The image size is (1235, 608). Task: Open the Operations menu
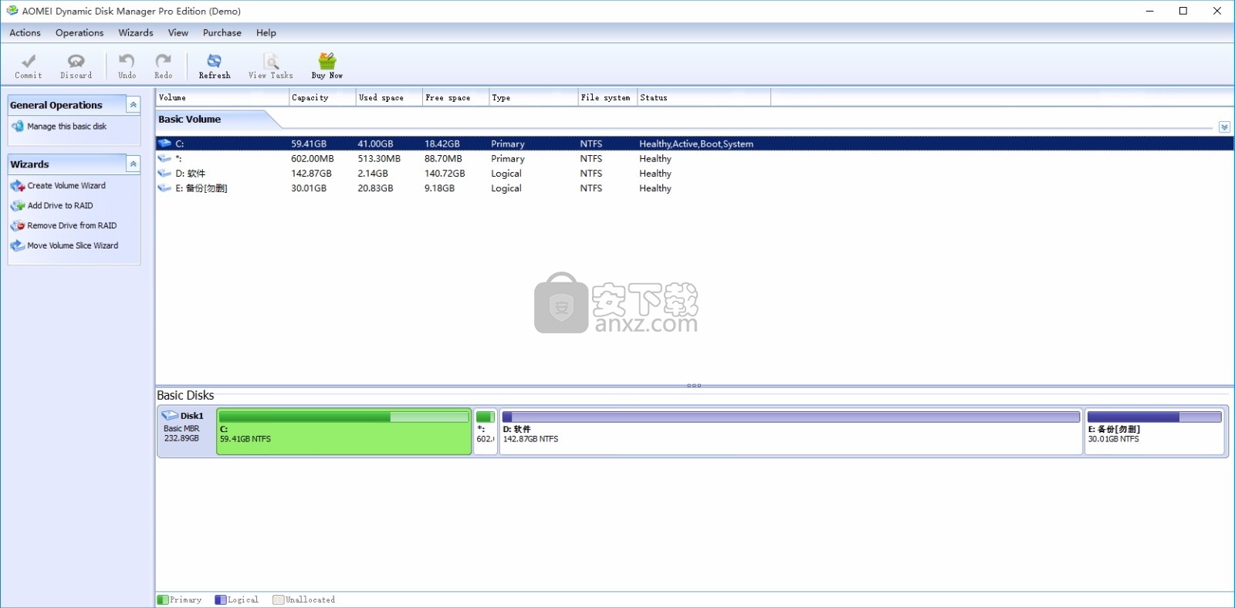[x=80, y=33]
